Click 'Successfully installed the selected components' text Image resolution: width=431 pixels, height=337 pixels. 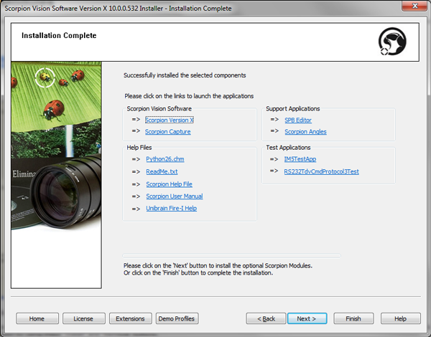point(185,75)
